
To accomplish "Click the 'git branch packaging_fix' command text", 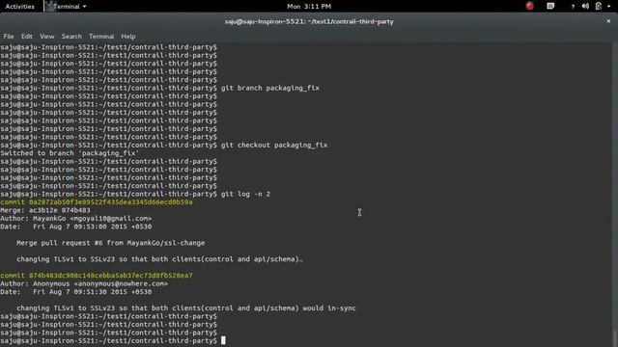I will [x=270, y=88].
